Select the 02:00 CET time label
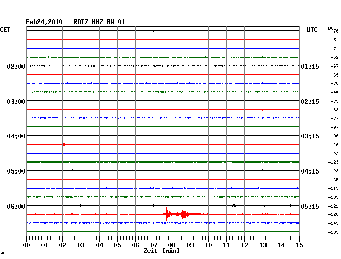This screenshot has width=341, height=259. pyautogui.click(x=16, y=67)
